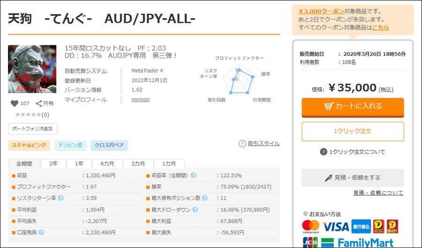Click the クロス円ペア tag
Screen dimensions: 422x248
coord(109,146)
